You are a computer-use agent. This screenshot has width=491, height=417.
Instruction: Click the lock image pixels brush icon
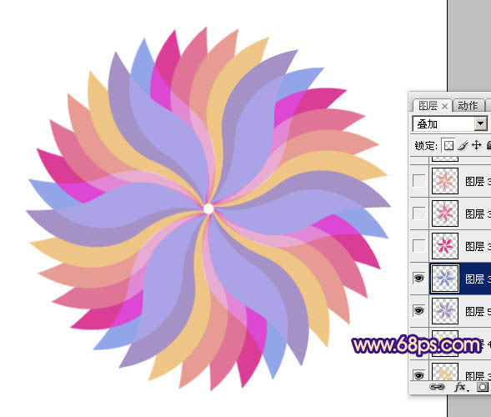463,145
